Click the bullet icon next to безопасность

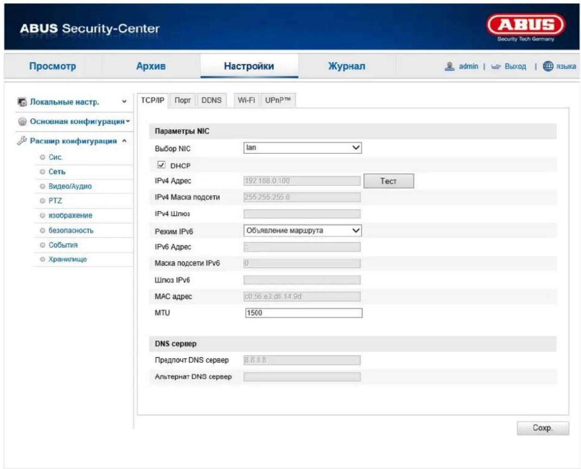43,230
